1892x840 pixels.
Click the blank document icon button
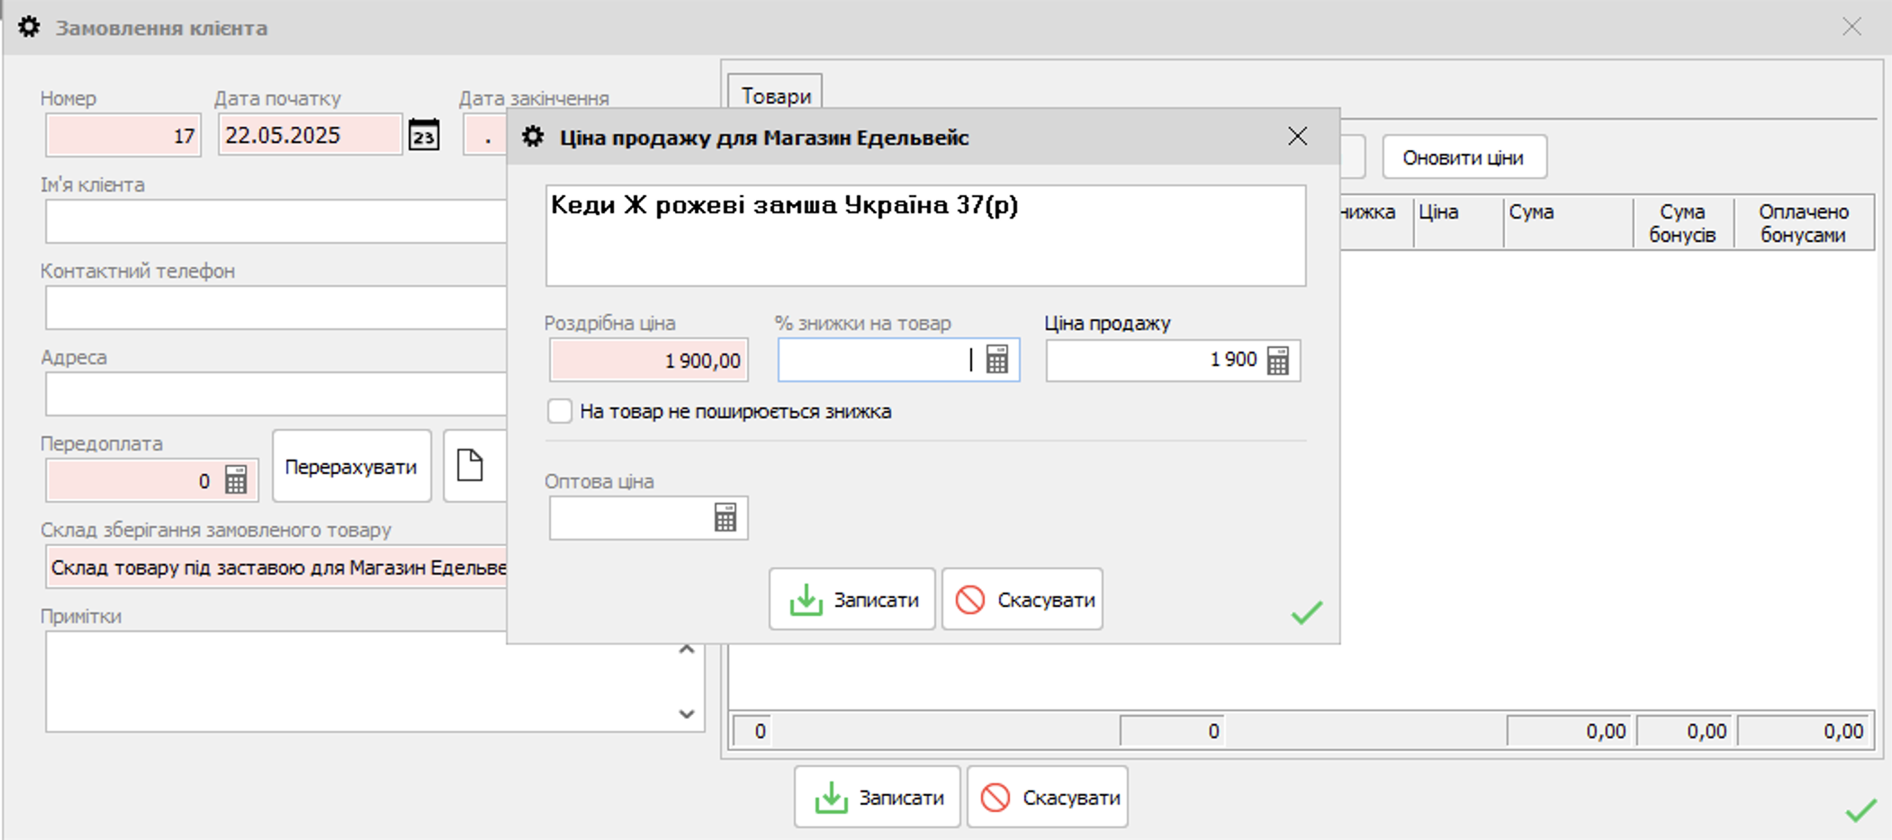click(x=470, y=466)
